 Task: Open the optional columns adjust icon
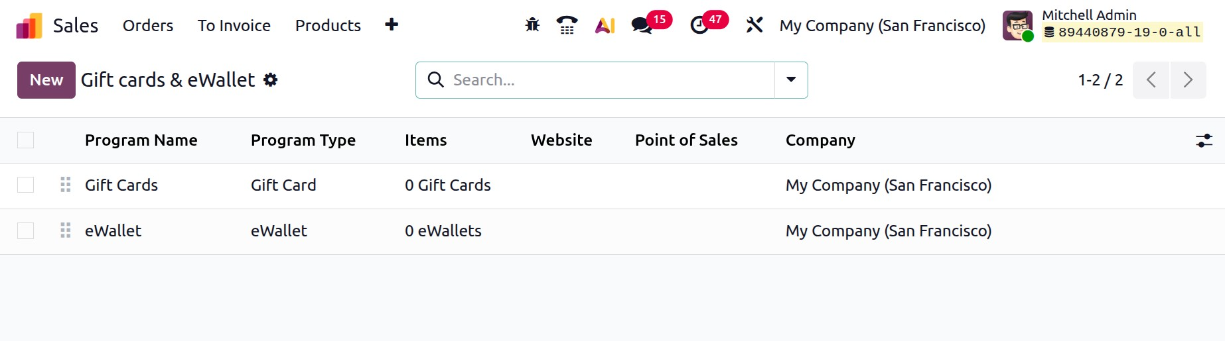(x=1204, y=140)
